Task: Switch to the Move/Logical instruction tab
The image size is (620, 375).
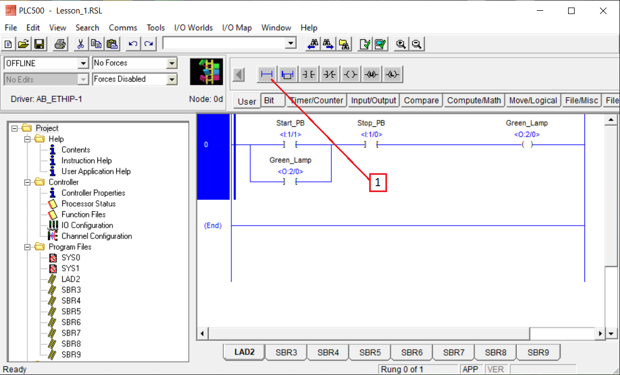Action: click(x=533, y=100)
